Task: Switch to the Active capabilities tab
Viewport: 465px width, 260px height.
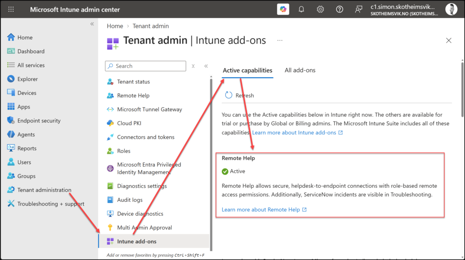Action: (x=247, y=70)
